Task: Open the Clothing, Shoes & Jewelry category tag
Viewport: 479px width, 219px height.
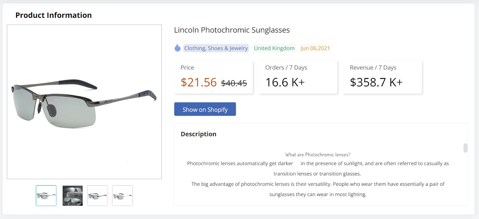Action: (216, 48)
